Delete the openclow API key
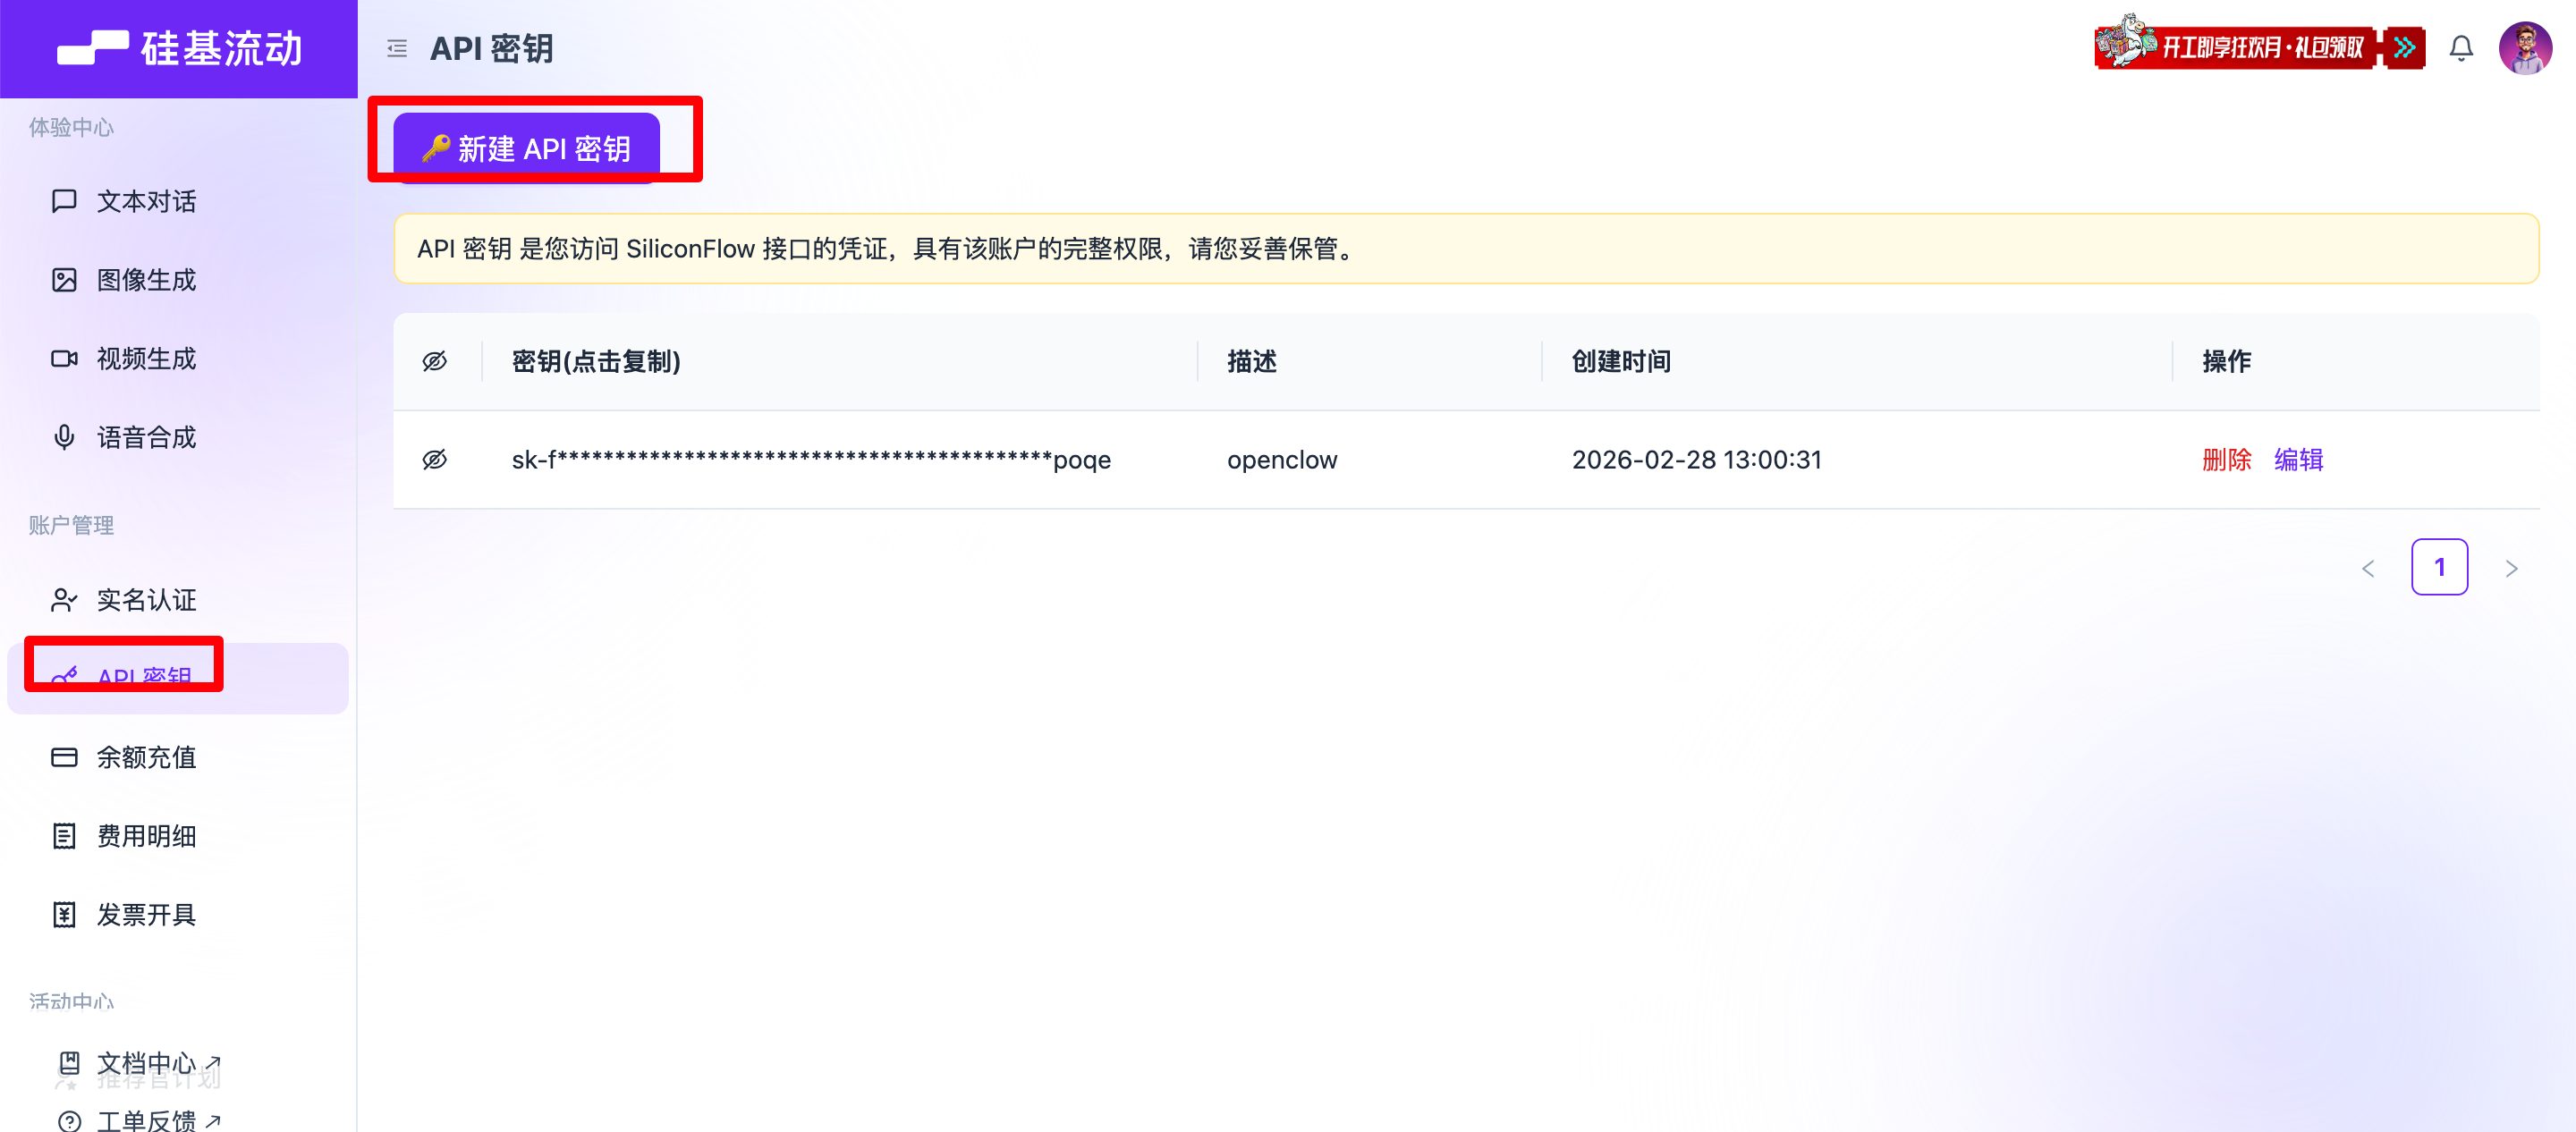The width and height of the screenshot is (2576, 1132). (x=2226, y=459)
